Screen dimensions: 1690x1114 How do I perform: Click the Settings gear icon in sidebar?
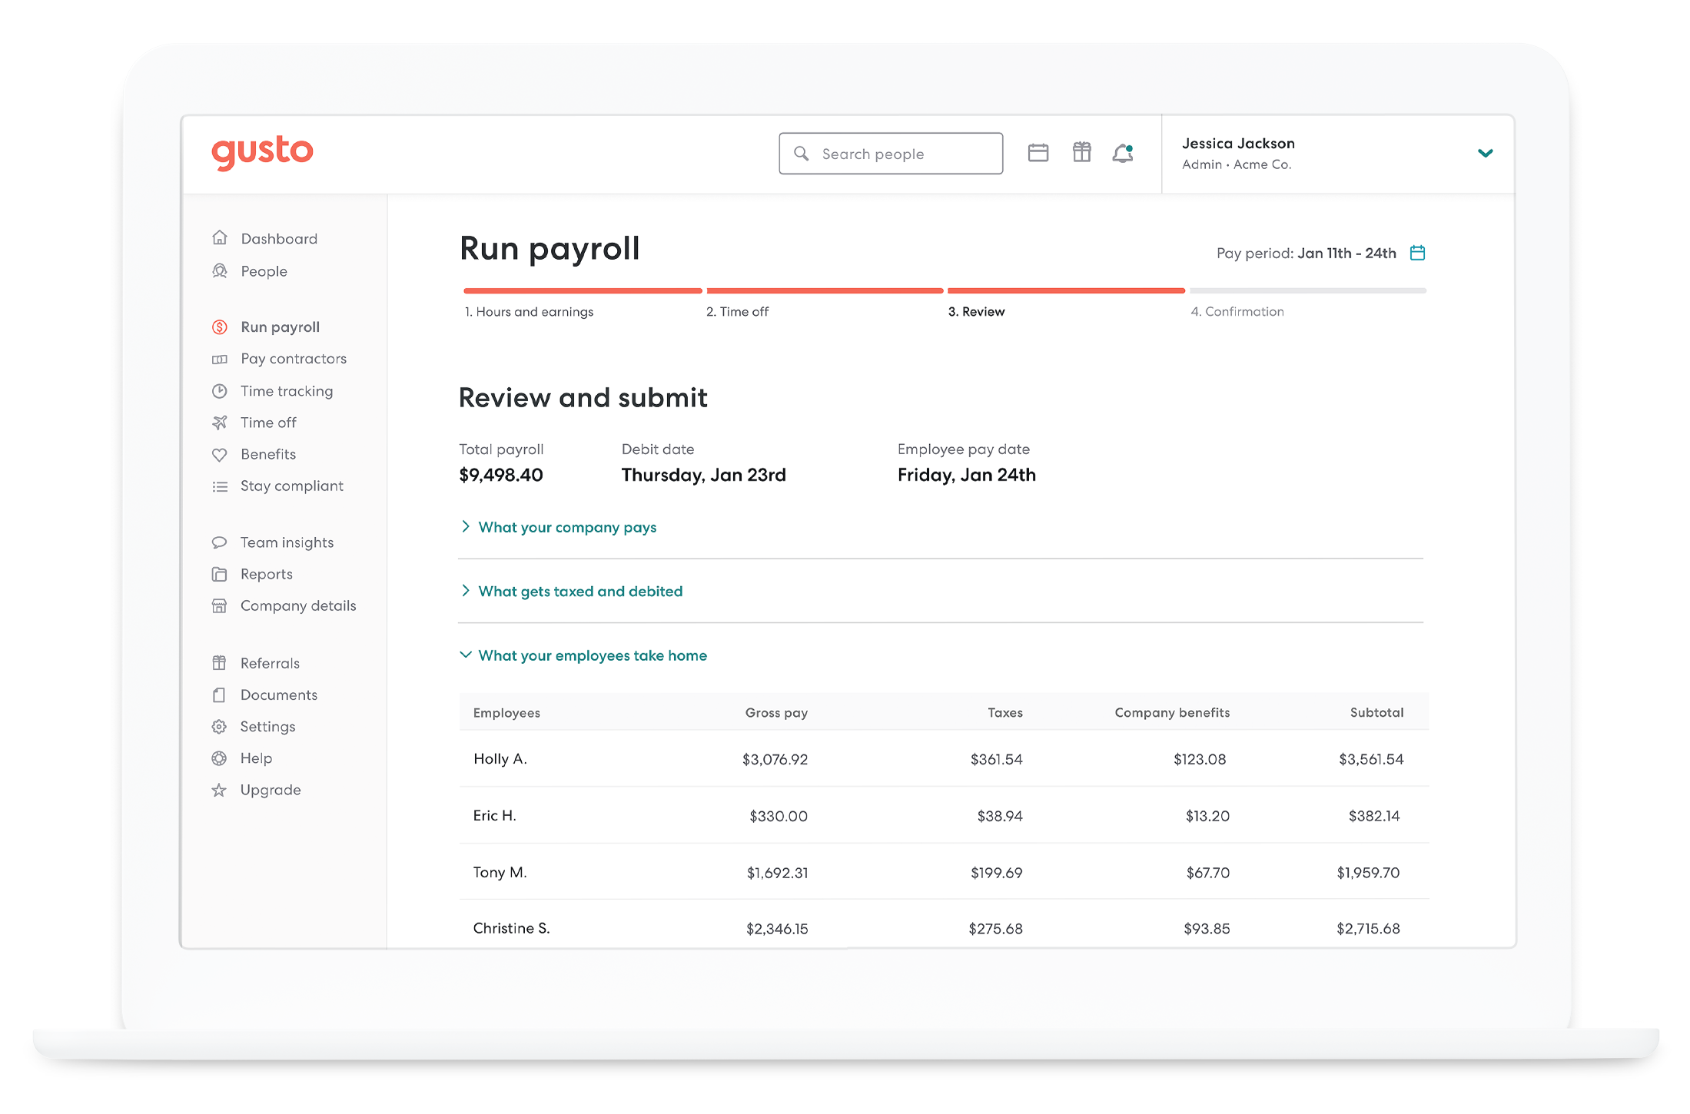click(219, 726)
